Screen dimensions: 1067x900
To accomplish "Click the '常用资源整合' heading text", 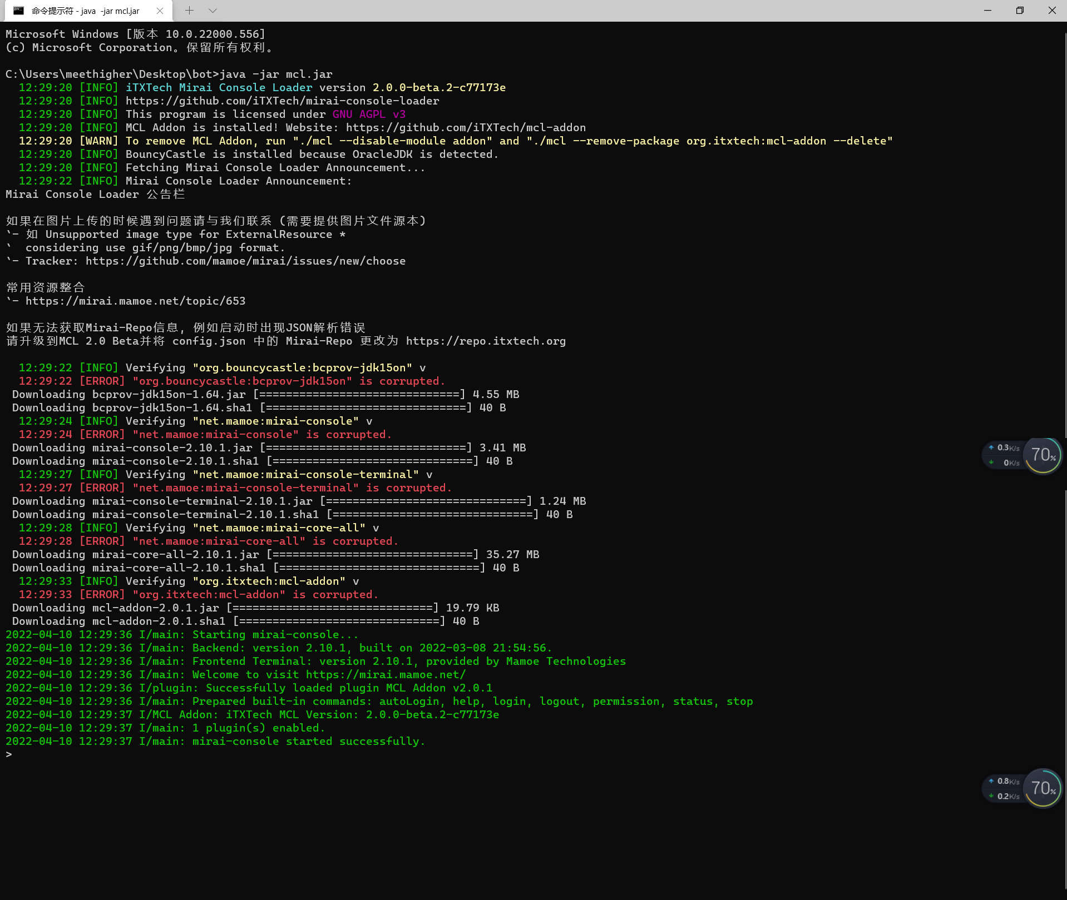I will coord(45,287).
